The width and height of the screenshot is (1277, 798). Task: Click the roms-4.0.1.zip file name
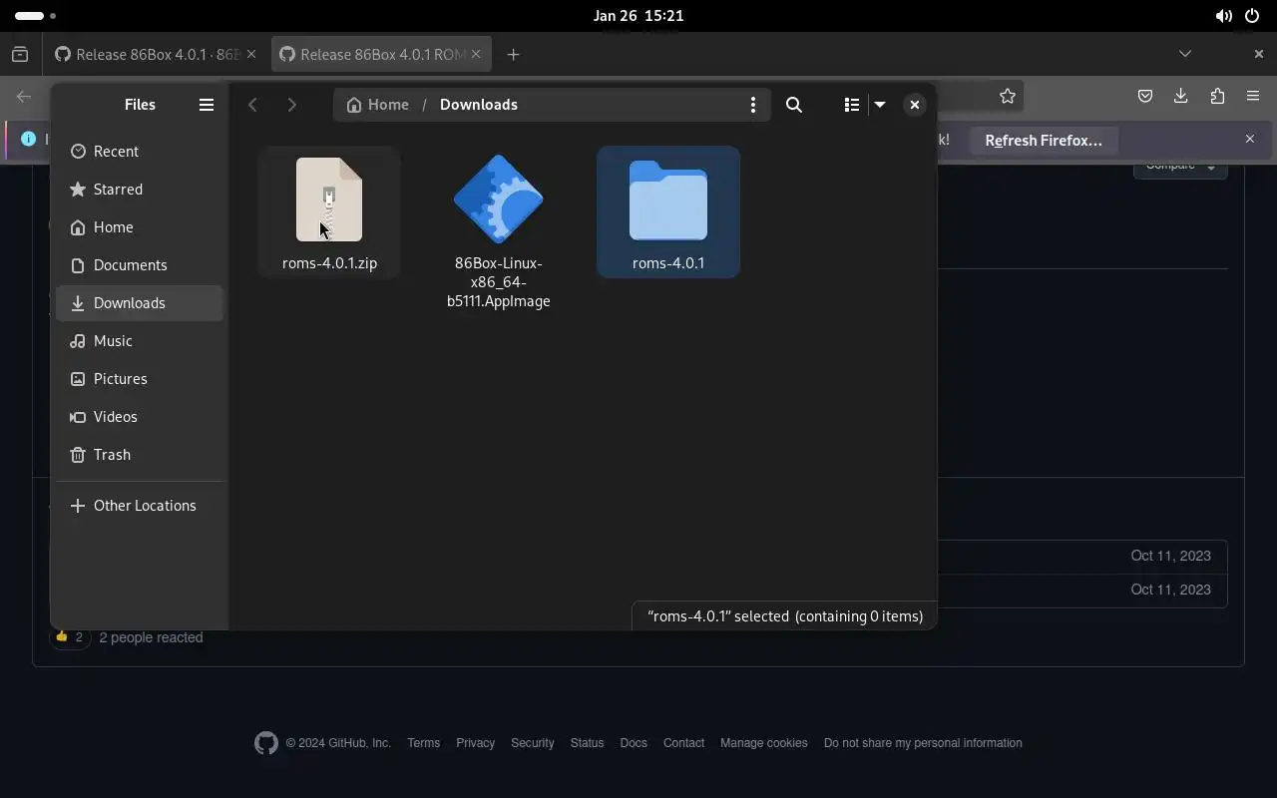329,263
